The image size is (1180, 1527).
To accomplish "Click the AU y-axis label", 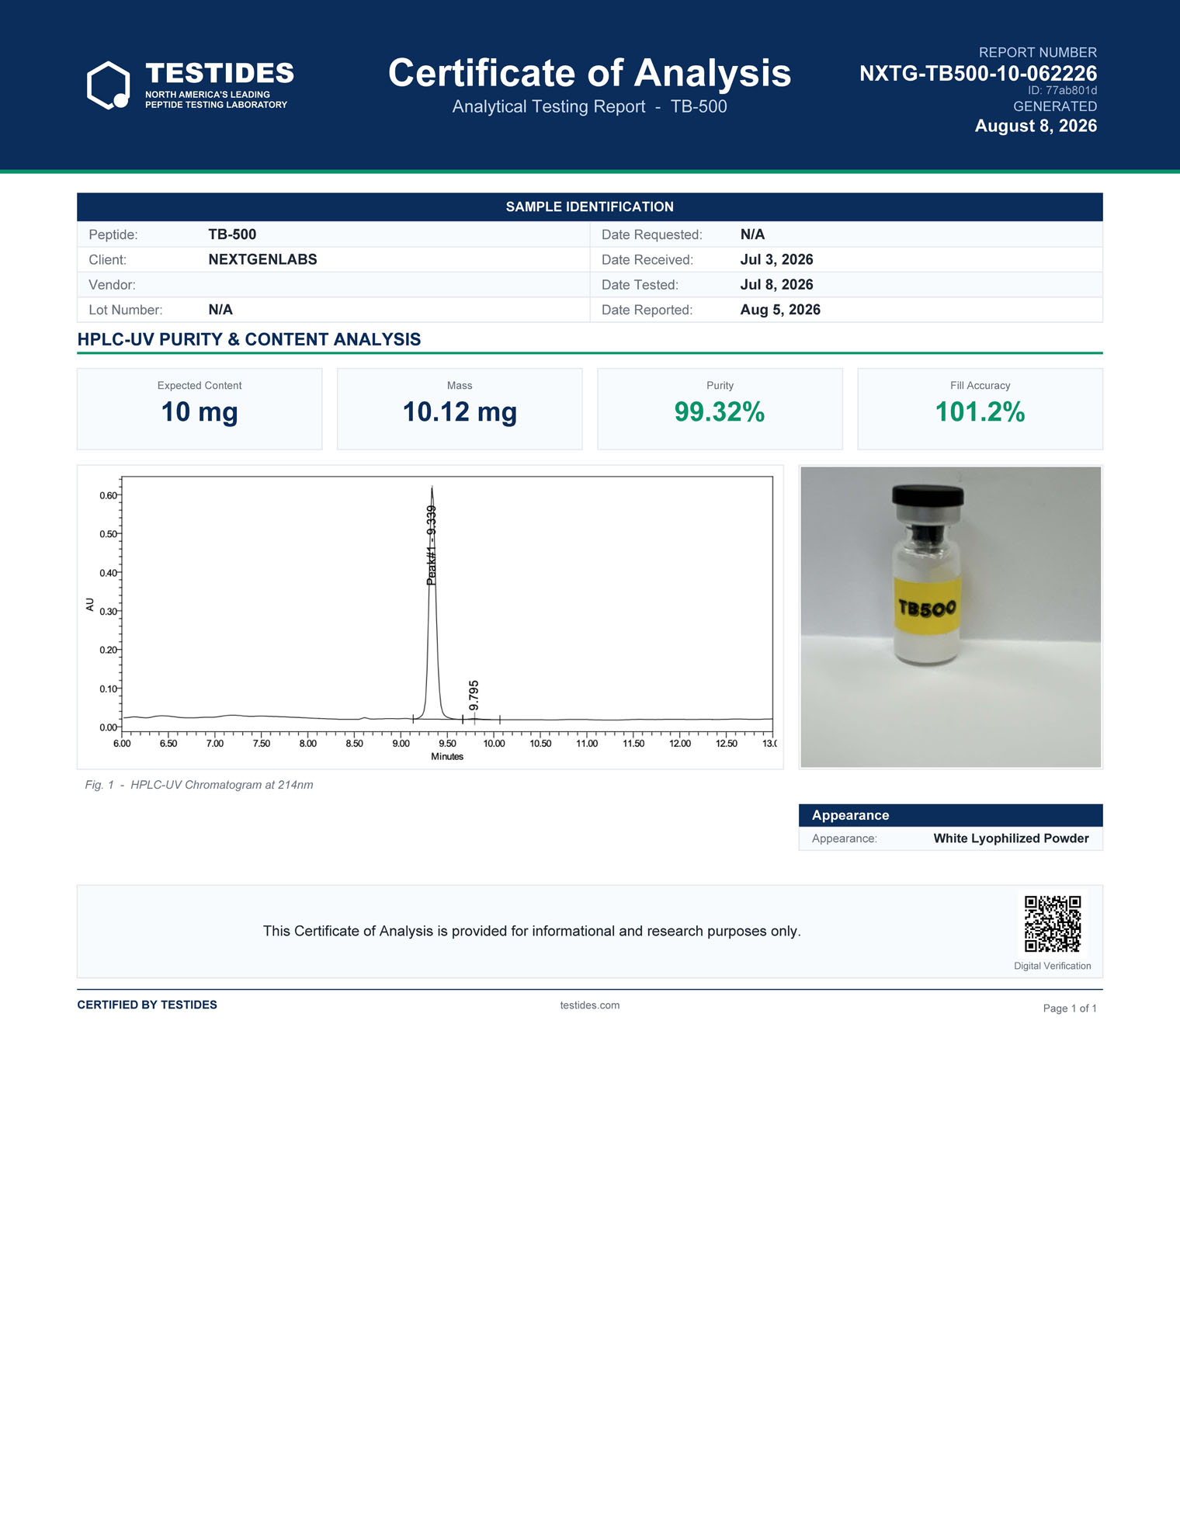I will (90, 605).
